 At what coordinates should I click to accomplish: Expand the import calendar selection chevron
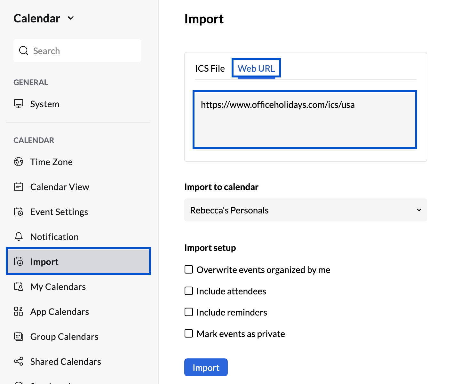(418, 210)
